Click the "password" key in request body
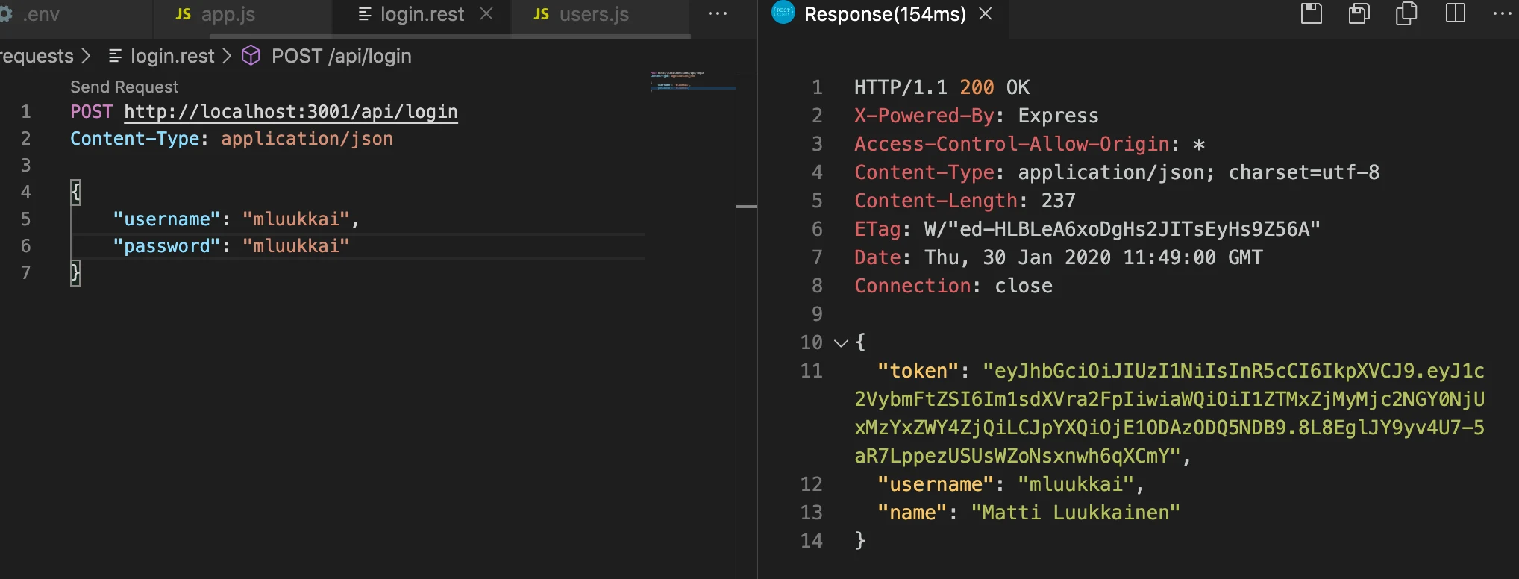The height and width of the screenshot is (579, 1519). 166,246
